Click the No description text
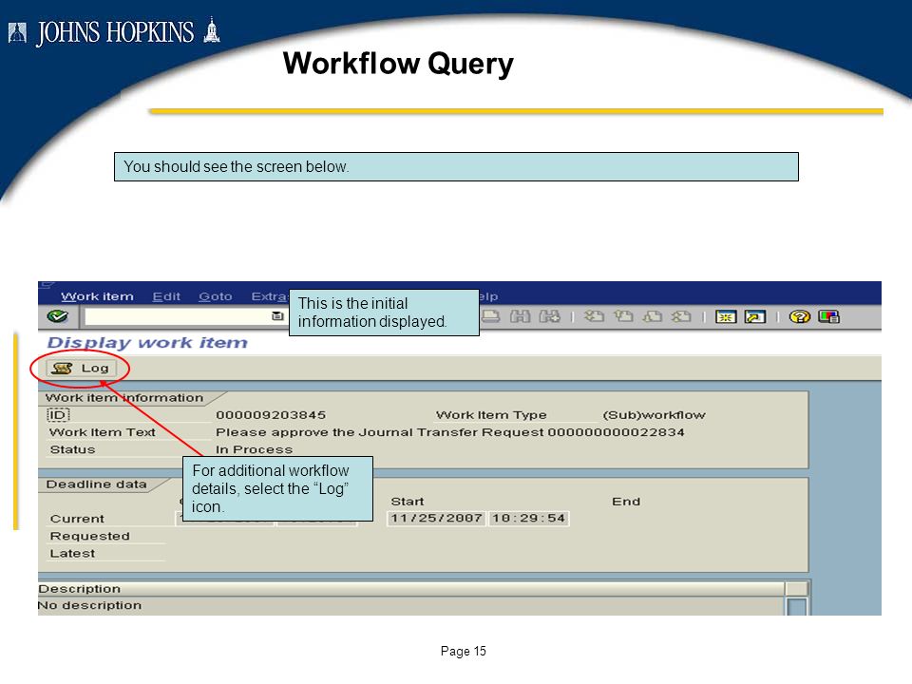The image size is (912, 684). pos(89,605)
